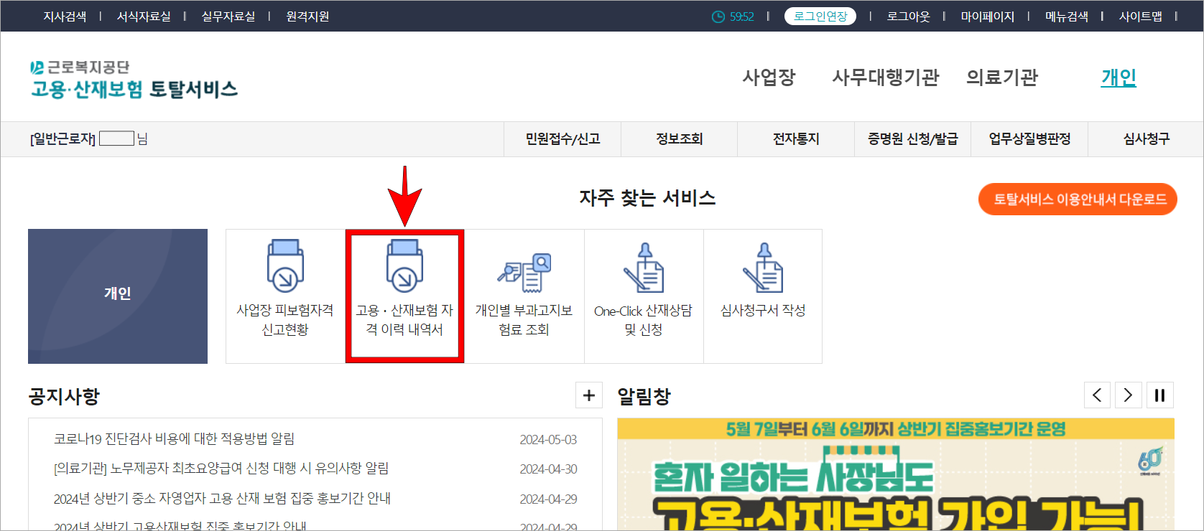Open 원격지원 link
The height and width of the screenshot is (531, 1204).
coord(307,17)
